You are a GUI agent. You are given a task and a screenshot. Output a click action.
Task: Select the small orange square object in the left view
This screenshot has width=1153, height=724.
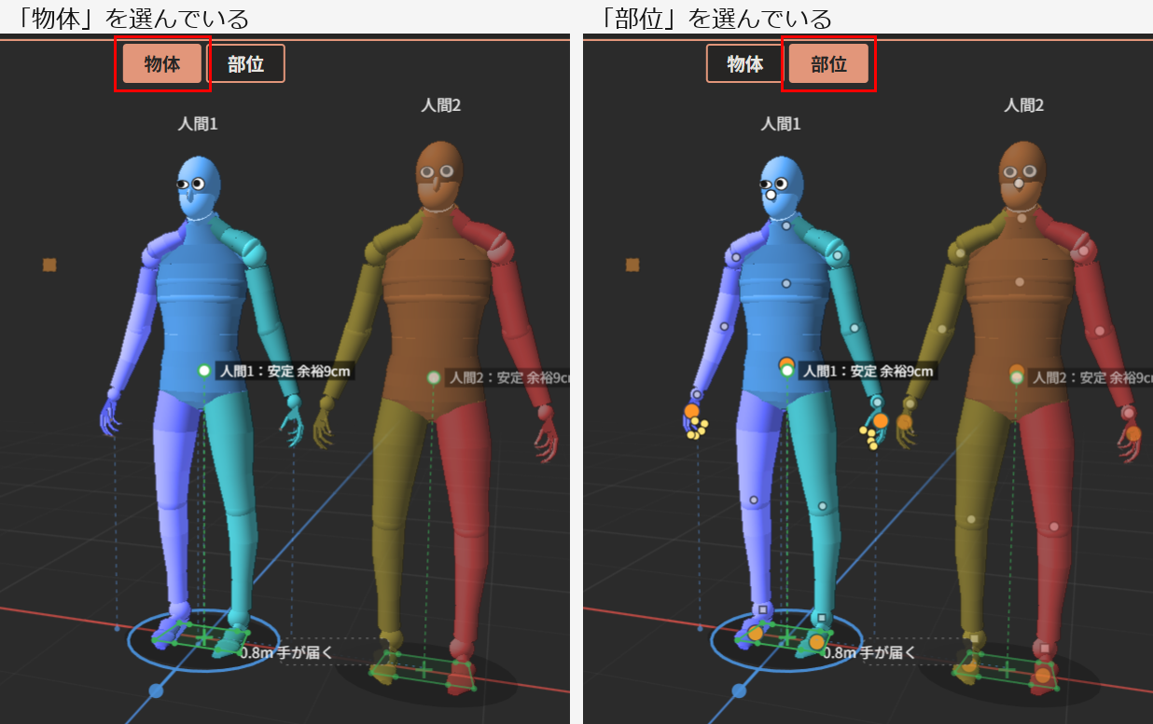pos(49,265)
